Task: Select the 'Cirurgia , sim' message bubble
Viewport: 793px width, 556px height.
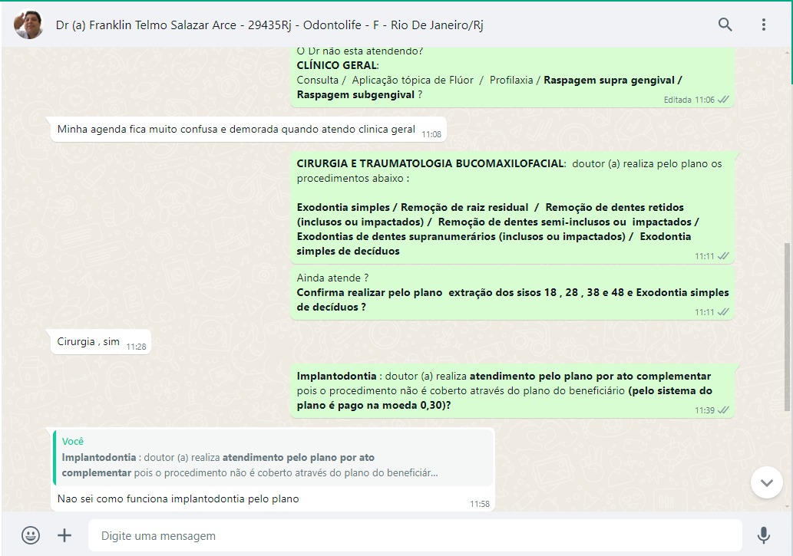Action: click(101, 342)
